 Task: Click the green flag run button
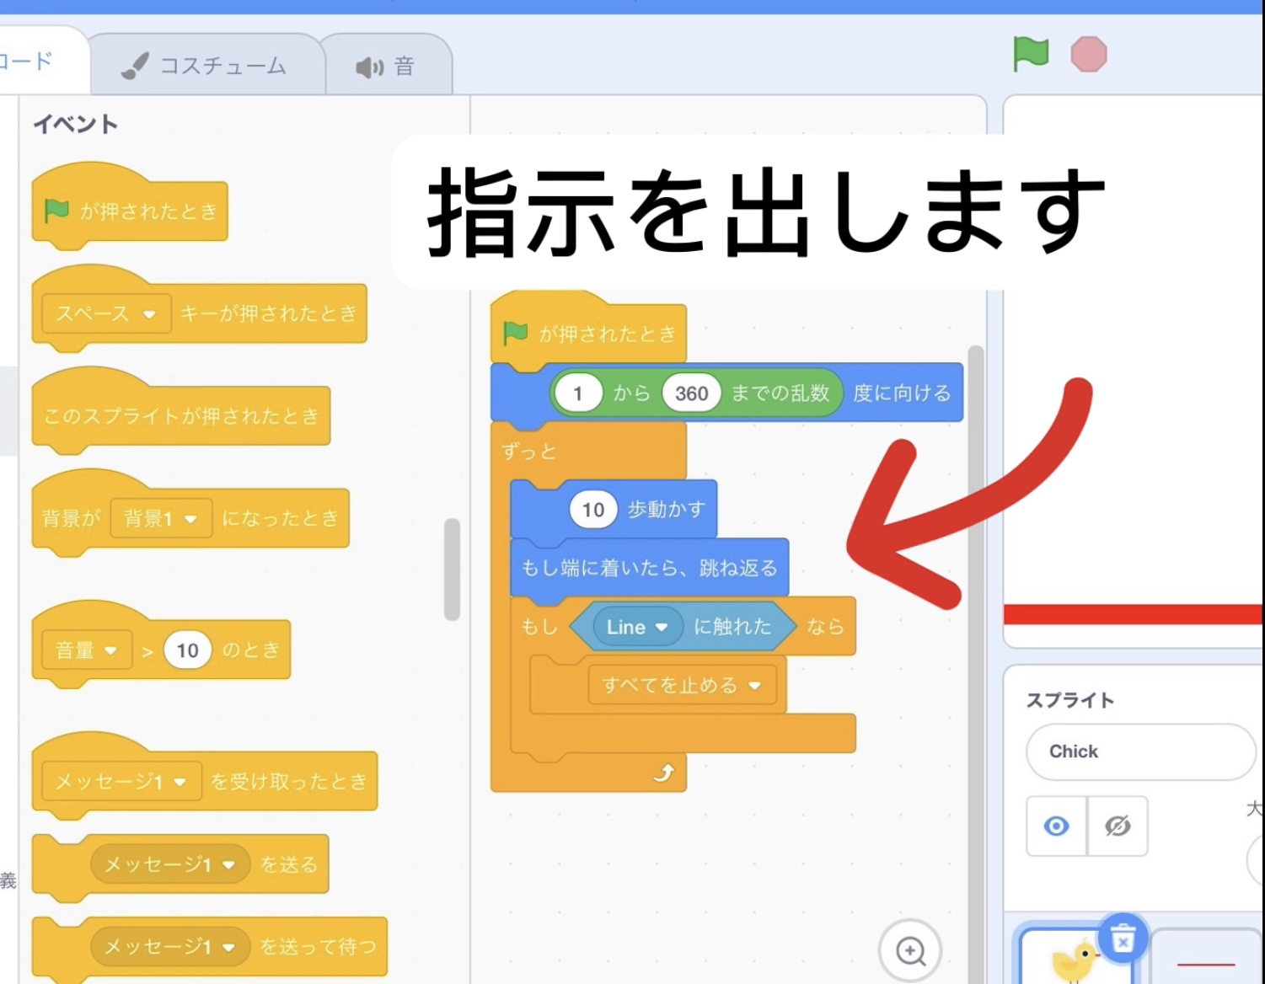1030,55
